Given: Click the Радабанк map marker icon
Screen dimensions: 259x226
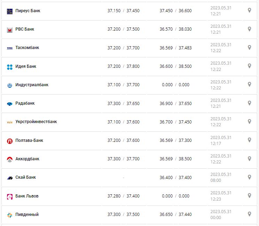Looking at the screenshot, I should point(249,103).
